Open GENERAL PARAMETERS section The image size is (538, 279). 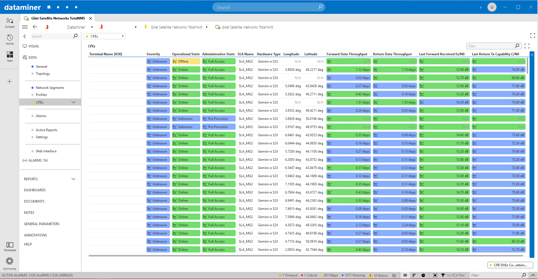point(42,224)
